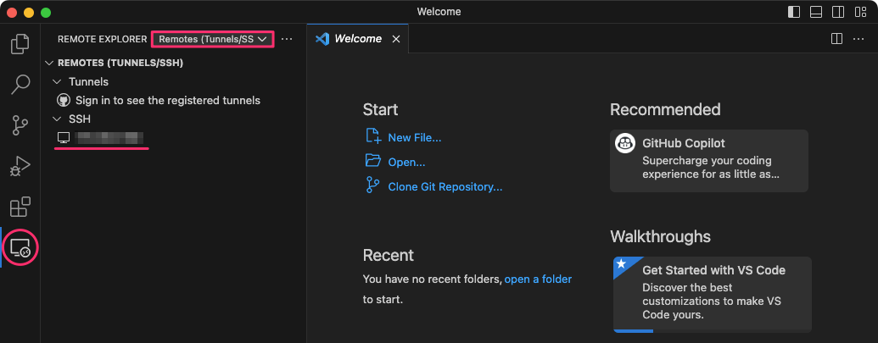
Task: Click the open folder icon beside Open...
Action: coord(373,161)
